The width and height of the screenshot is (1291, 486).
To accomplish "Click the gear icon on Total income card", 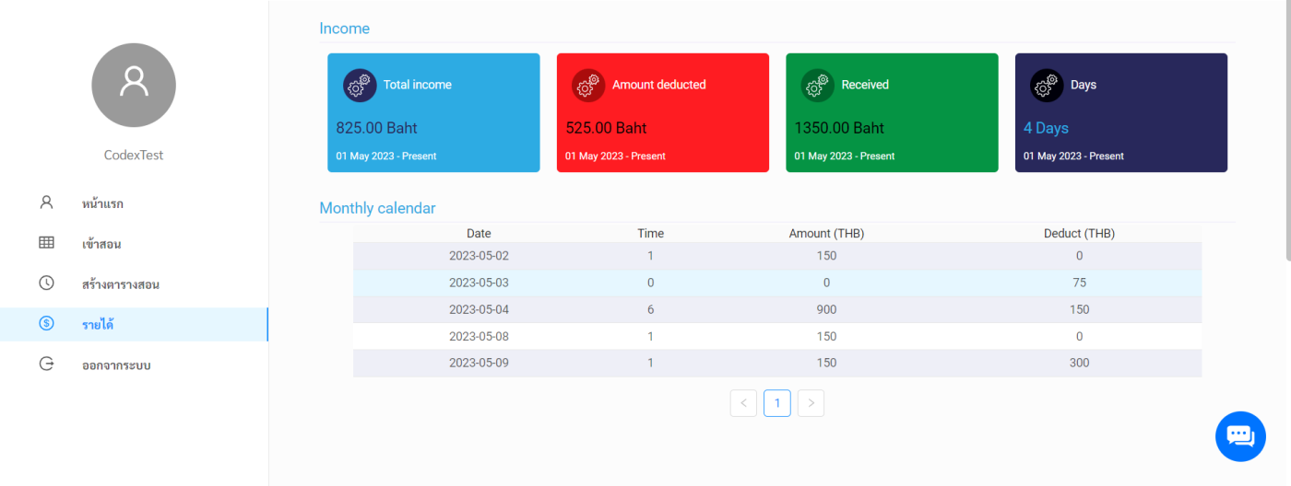I will point(360,86).
